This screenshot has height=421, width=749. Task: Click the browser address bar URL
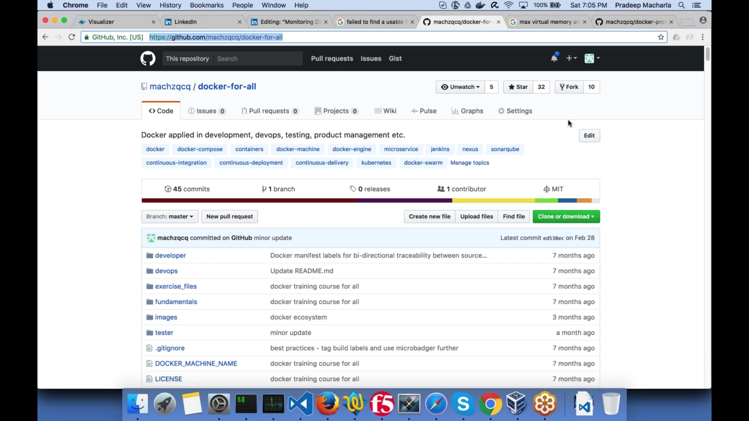216,37
